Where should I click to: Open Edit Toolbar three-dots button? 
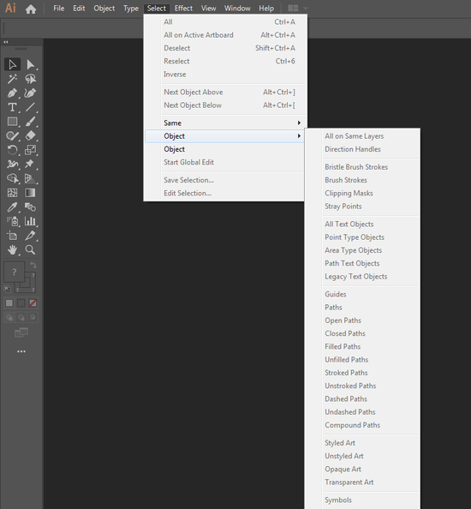(x=21, y=351)
